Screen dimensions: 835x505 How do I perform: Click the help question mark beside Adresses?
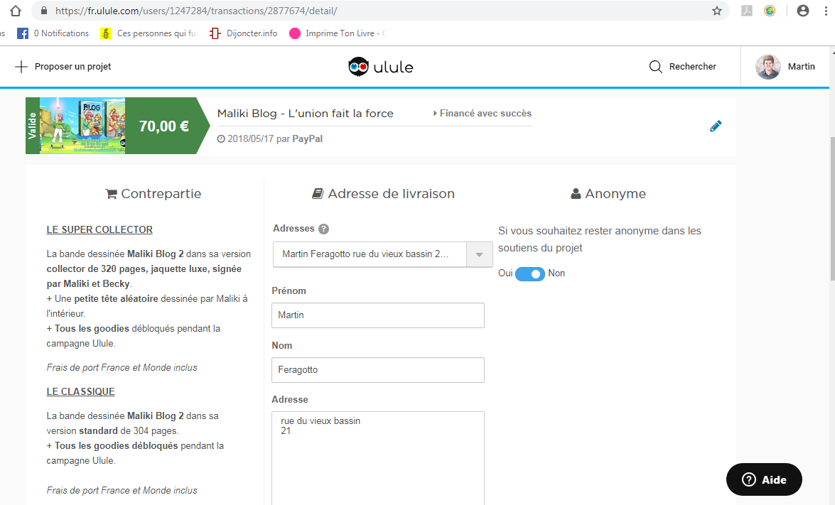323,229
